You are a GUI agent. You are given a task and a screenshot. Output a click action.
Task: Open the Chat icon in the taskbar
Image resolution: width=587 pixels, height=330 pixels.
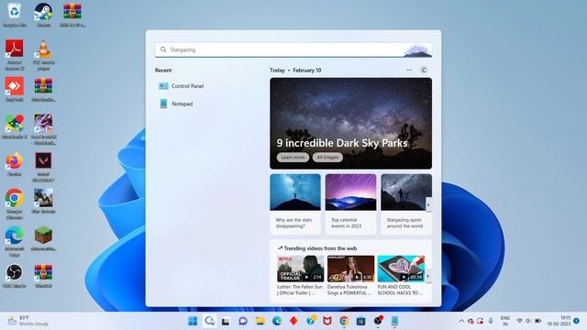[x=243, y=321]
